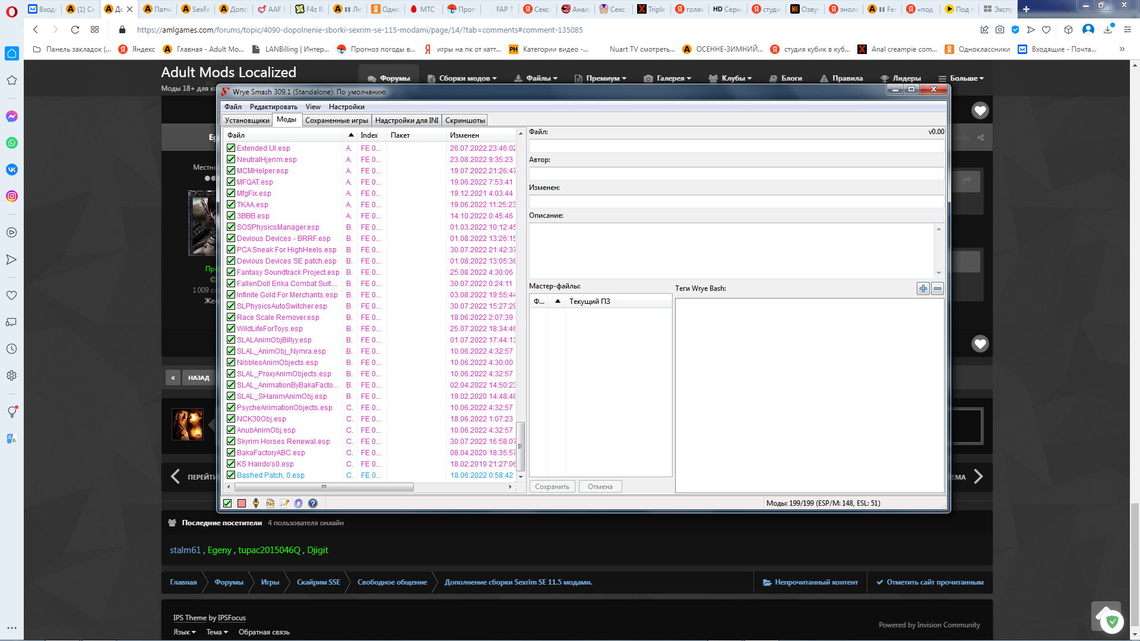Click the Сохранить button
The height and width of the screenshot is (641, 1140).
click(x=552, y=487)
